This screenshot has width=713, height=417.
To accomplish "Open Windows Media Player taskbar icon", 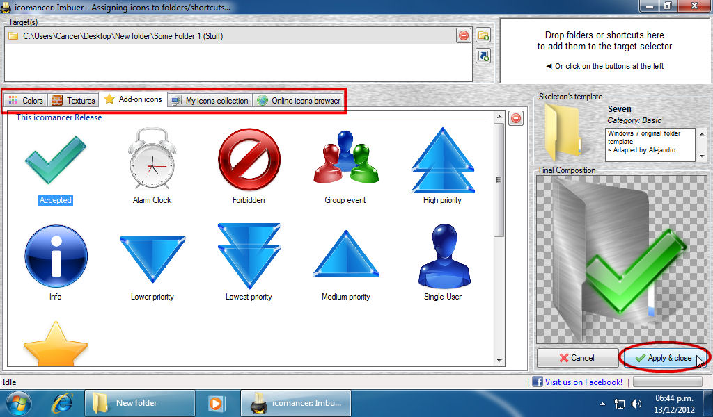I will tap(216, 403).
